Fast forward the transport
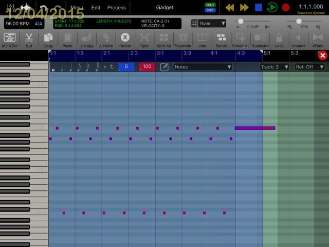329x247 pixels. point(244,8)
